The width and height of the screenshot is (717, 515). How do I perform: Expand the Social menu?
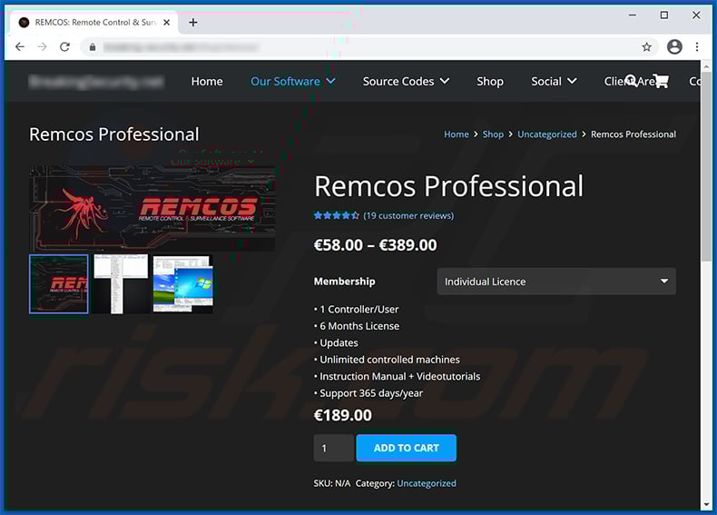(x=554, y=82)
